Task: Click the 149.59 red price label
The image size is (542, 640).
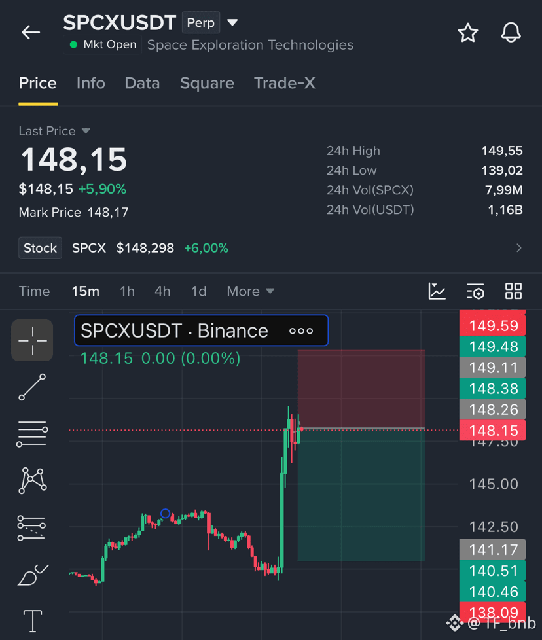Action: point(493,326)
